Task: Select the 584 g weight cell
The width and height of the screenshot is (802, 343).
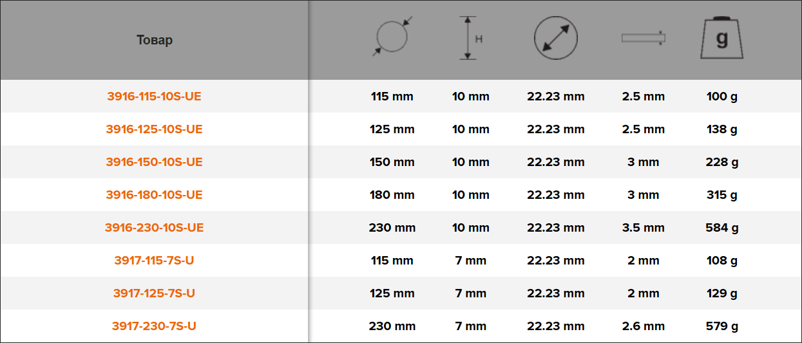Action: pos(722,228)
